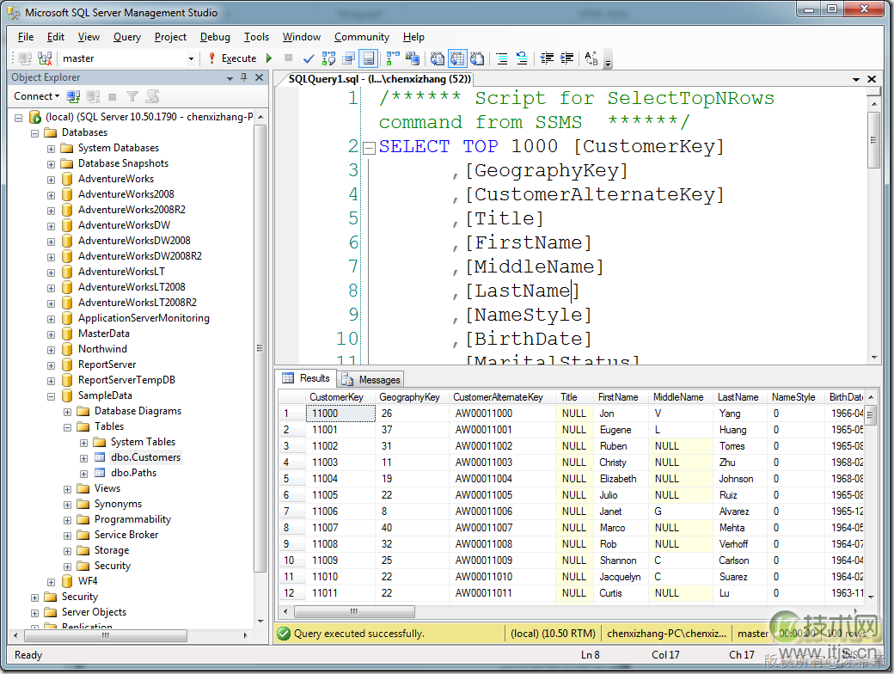
Task: Click the Change Connection toolbar icon
Action: pos(45,58)
